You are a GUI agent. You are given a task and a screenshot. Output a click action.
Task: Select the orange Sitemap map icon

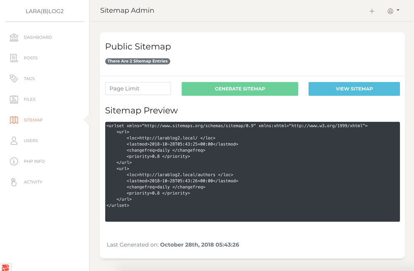tap(14, 120)
